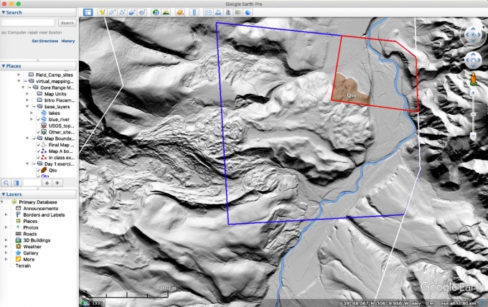The image size is (488, 307).
Task: Click the zoom slider on navigation control
Action: tap(473, 115)
